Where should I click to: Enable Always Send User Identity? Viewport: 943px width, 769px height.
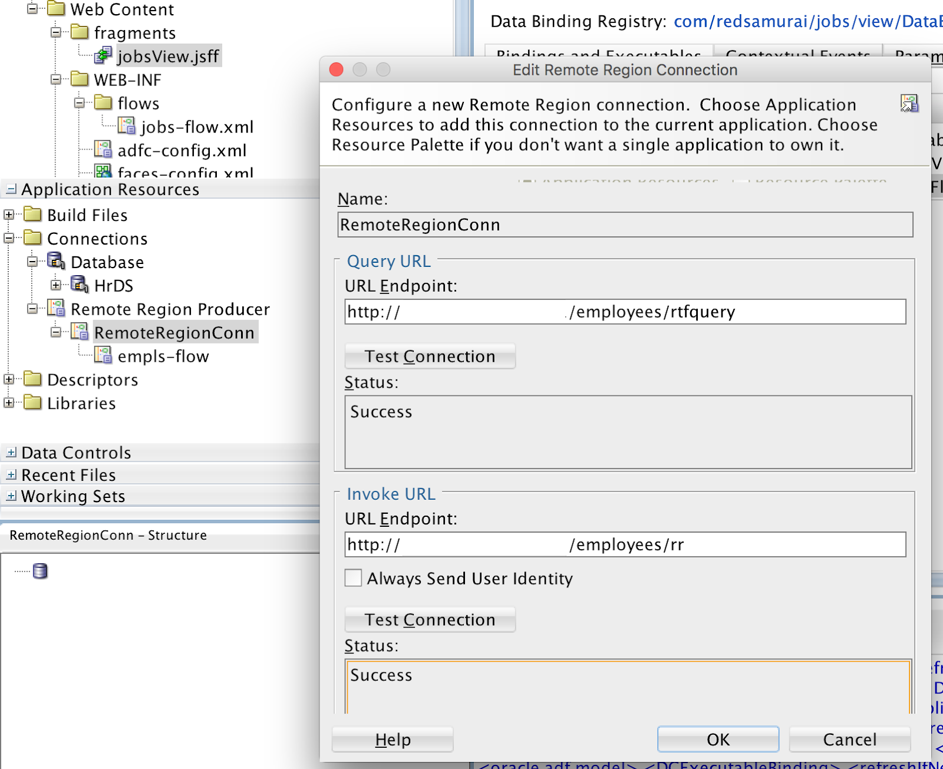353,578
